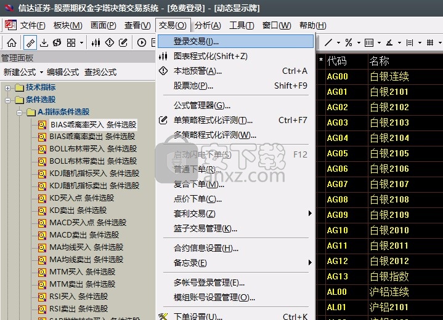The image size is (443, 320).
Task: Click the 编辑公式 button
Action: coord(63,72)
